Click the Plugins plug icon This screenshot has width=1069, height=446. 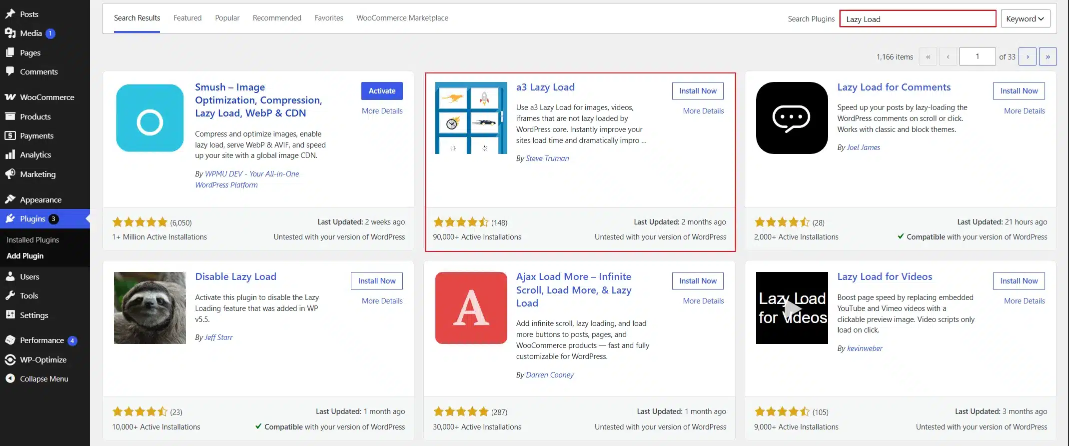coord(10,218)
